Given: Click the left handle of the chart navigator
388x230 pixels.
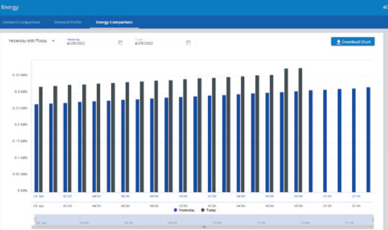Looking at the screenshot, I should pos(35,220).
